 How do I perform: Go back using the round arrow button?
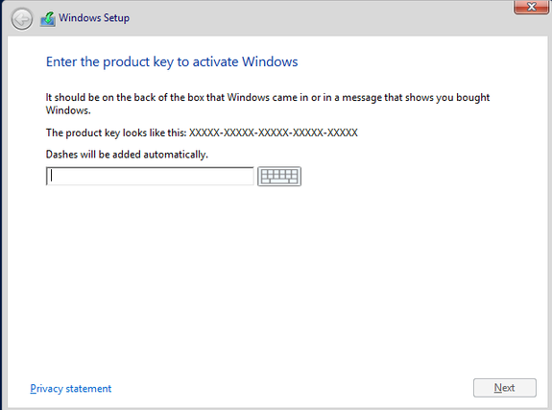(x=22, y=18)
